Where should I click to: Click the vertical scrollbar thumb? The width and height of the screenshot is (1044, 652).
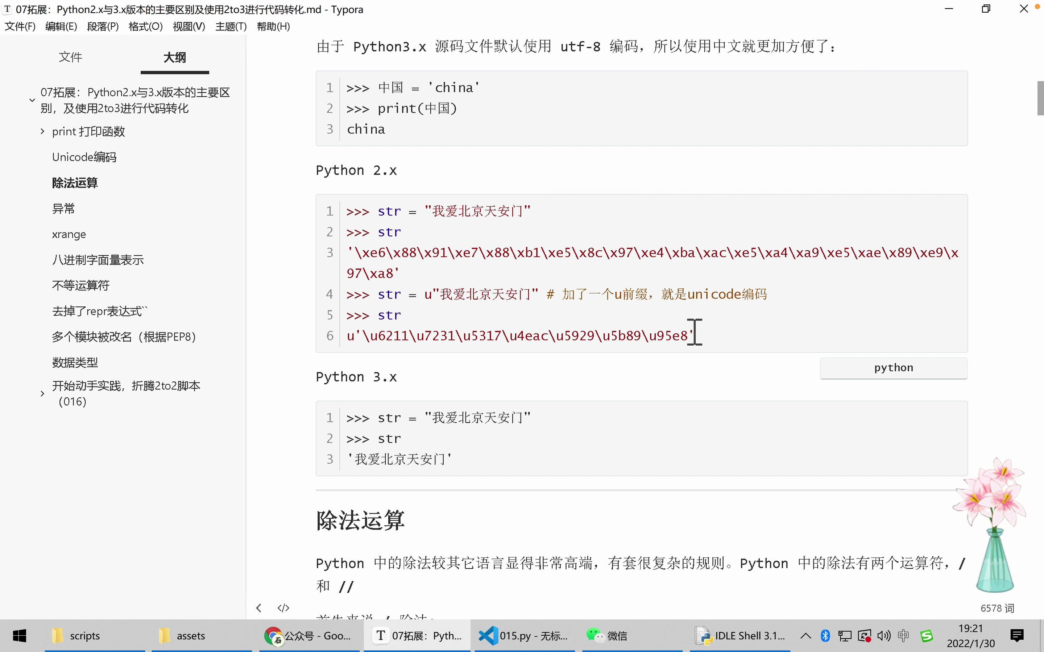(1040, 98)
